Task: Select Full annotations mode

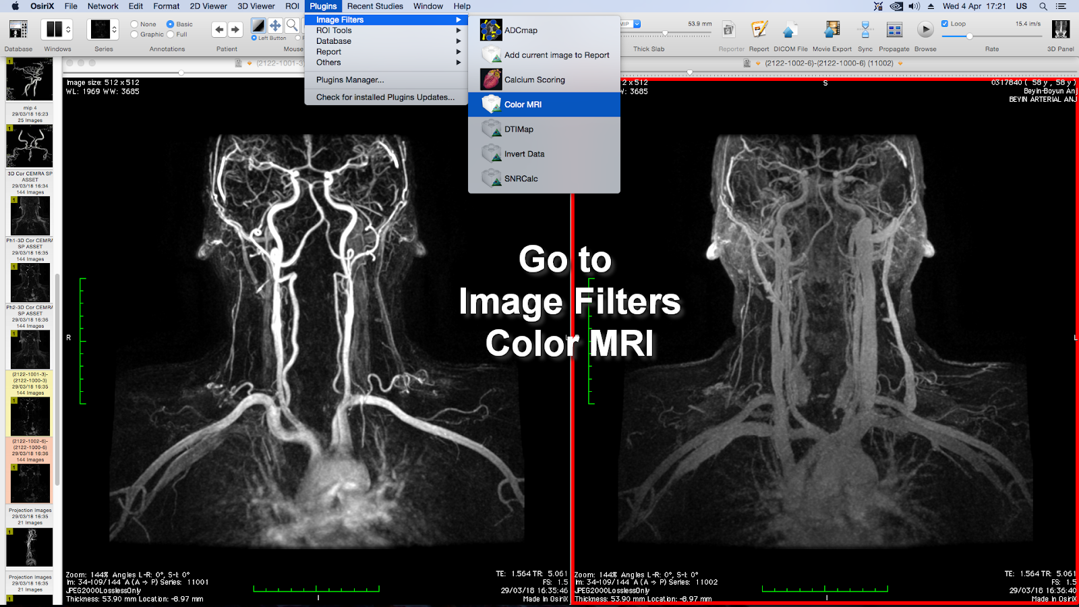Action: 170,34
